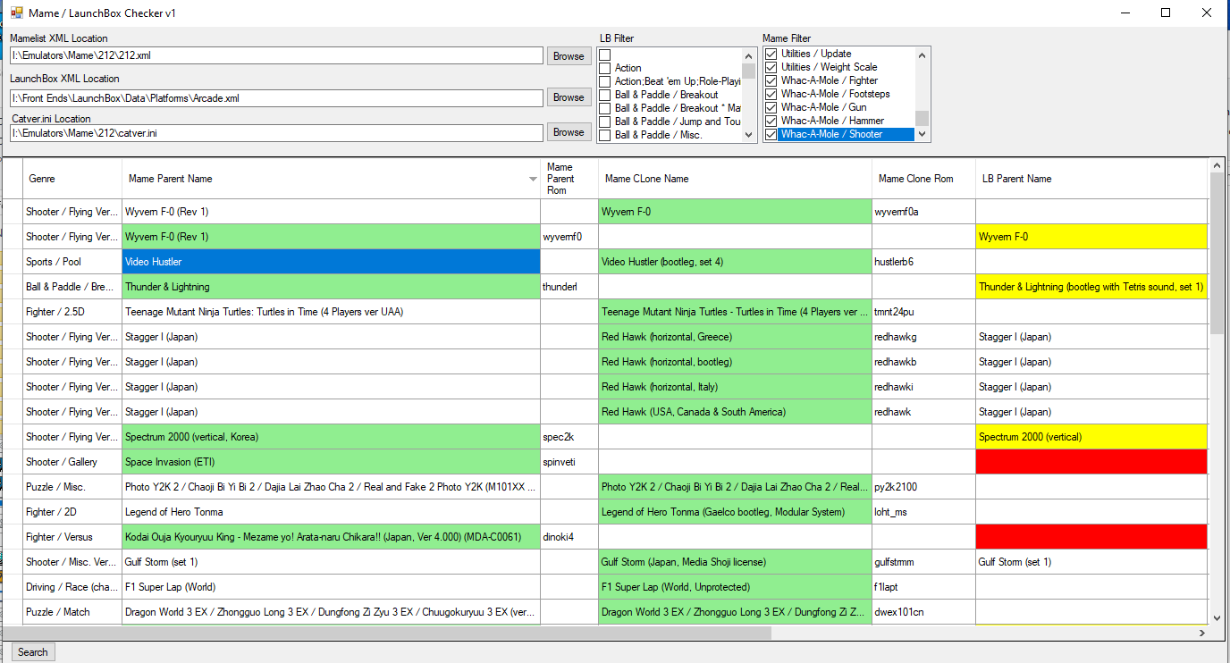Screen dimensions: 1230x663
Task: Click yellow Spectrum 2000 (vertical) cell
Action: [x=1091, y=437]
